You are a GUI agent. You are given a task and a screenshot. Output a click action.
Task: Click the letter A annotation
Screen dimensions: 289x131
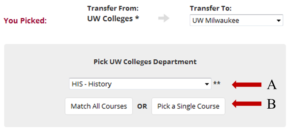click(272, 85)
